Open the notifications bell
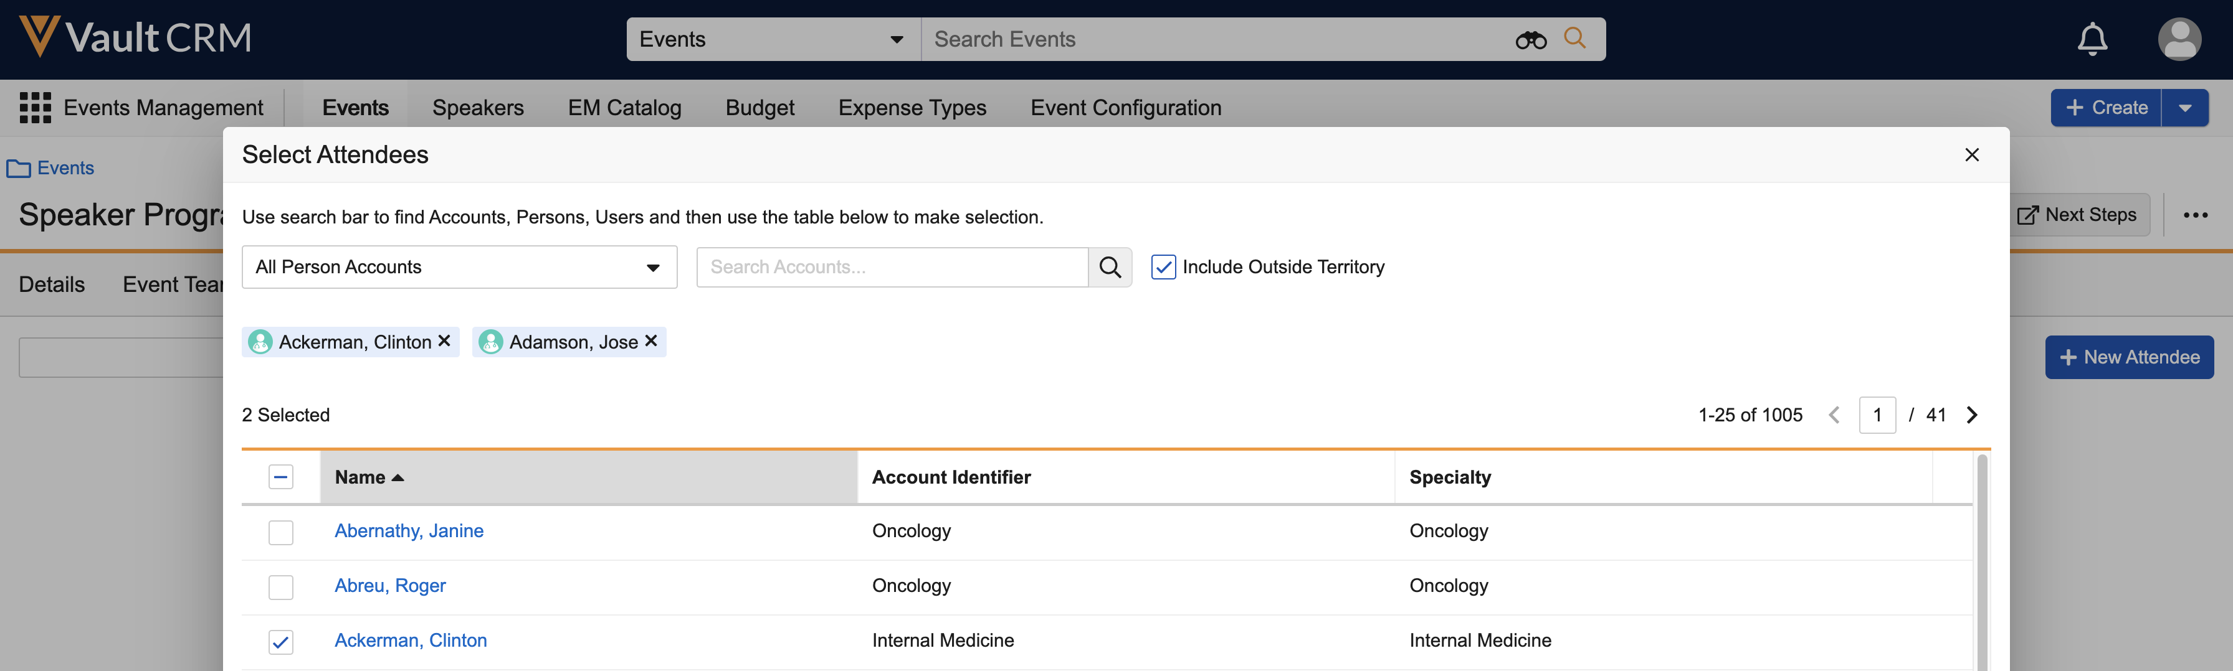 coord(2092,39)
